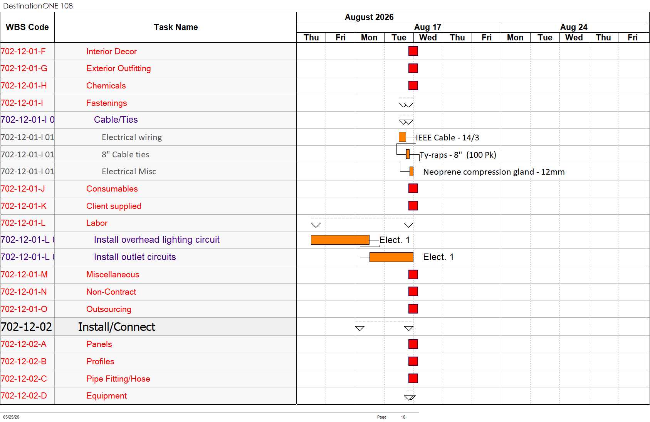Select the red milestone marker for Outsourcing
The width and height of the screenshot is (650, 422).
click(x=413, y=309)
